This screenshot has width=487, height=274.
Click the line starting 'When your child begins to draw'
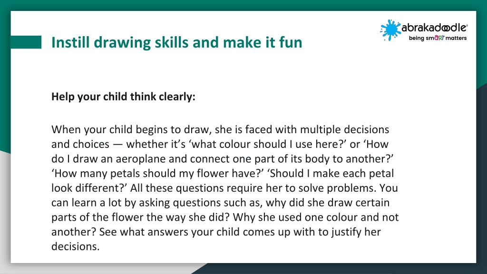click(x=220, y=129)
